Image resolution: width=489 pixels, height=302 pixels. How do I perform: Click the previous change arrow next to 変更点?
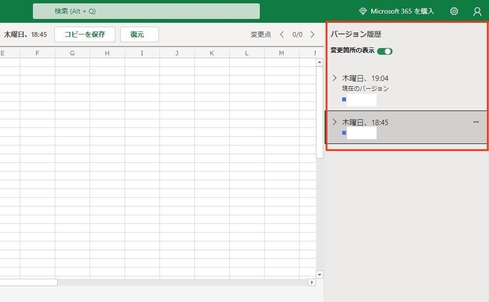pyautogui.click(x=282, y=34)
